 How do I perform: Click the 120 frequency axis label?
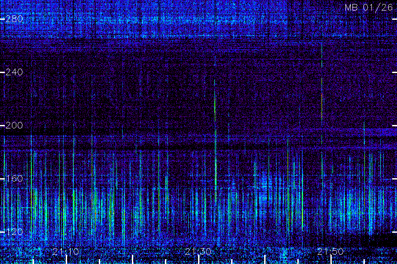pyautogui.click(x=14, y=232)
